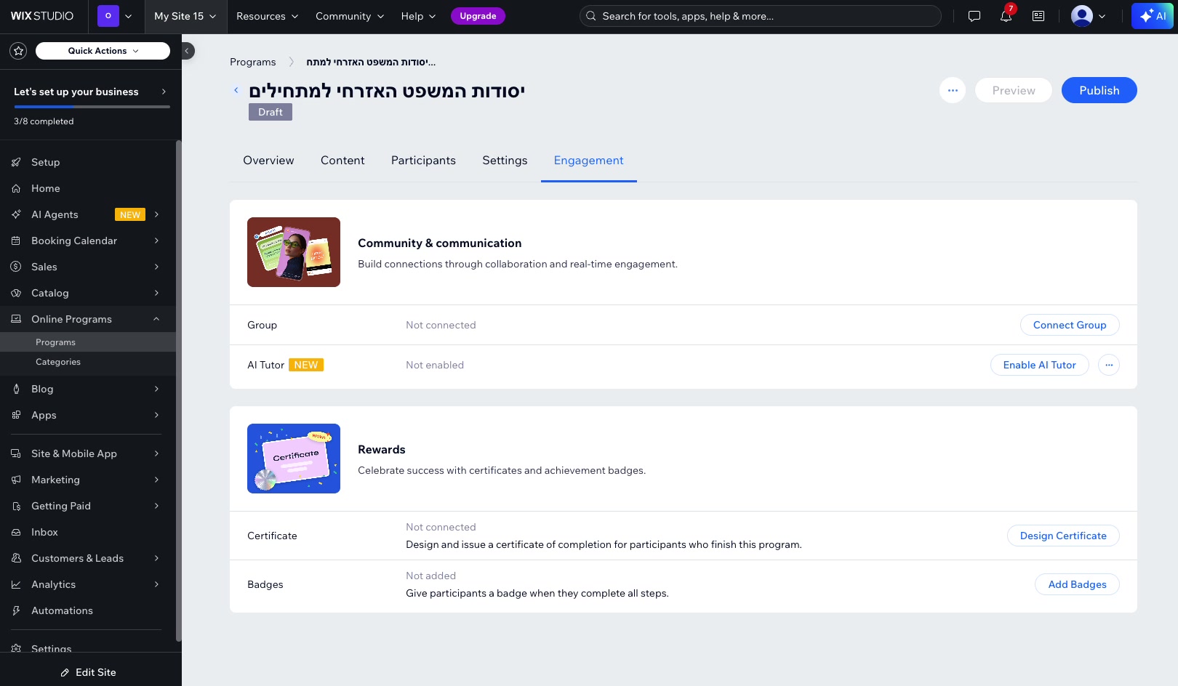Click the search magnifier icon
The height and width of the screenshot is (686, 1178).
(x=591, y=16)
